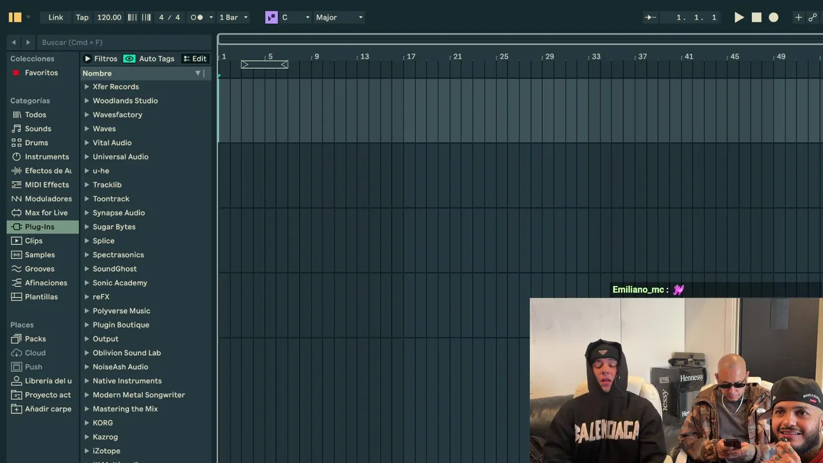Select the iZotope row
Viewport: 823px width, 463px height.
[x=146, y=451]
